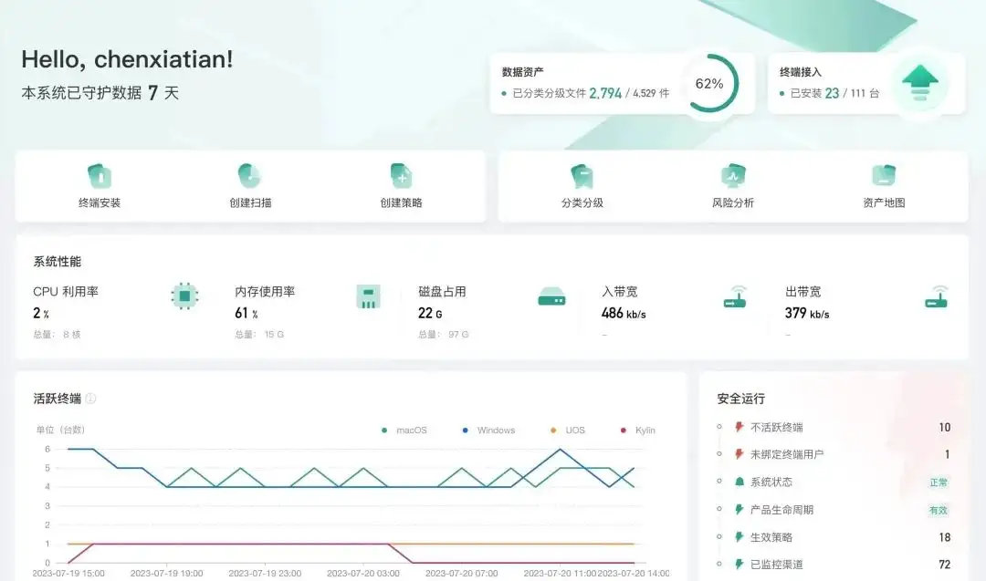
Task: Click the 磁盘占用 label
Action: tap(442, 292)
